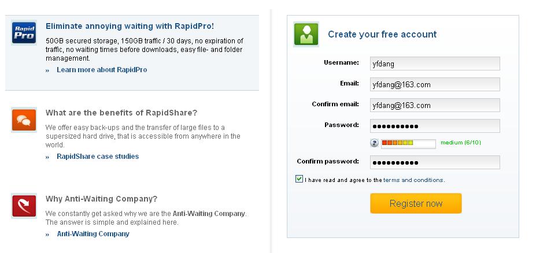536x253 pixels.
Task: Click the Username input field
Action: (435, 64)
